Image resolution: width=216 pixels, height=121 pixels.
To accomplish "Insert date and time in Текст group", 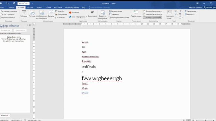I will click(180, 14).
